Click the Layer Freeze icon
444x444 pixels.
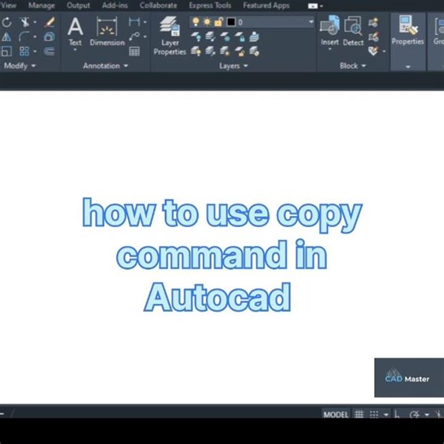(225, 37)
